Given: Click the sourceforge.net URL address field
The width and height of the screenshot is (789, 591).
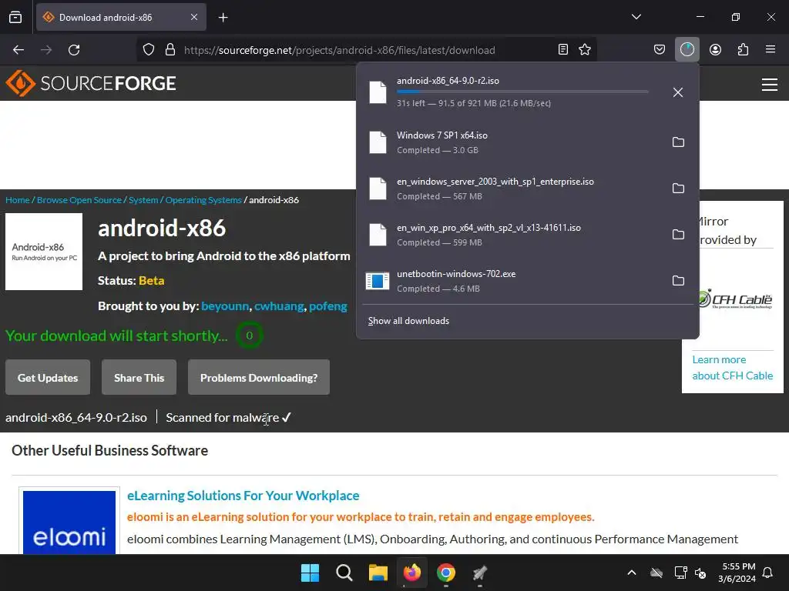Looking at the screenshot, I should (368, 50).
